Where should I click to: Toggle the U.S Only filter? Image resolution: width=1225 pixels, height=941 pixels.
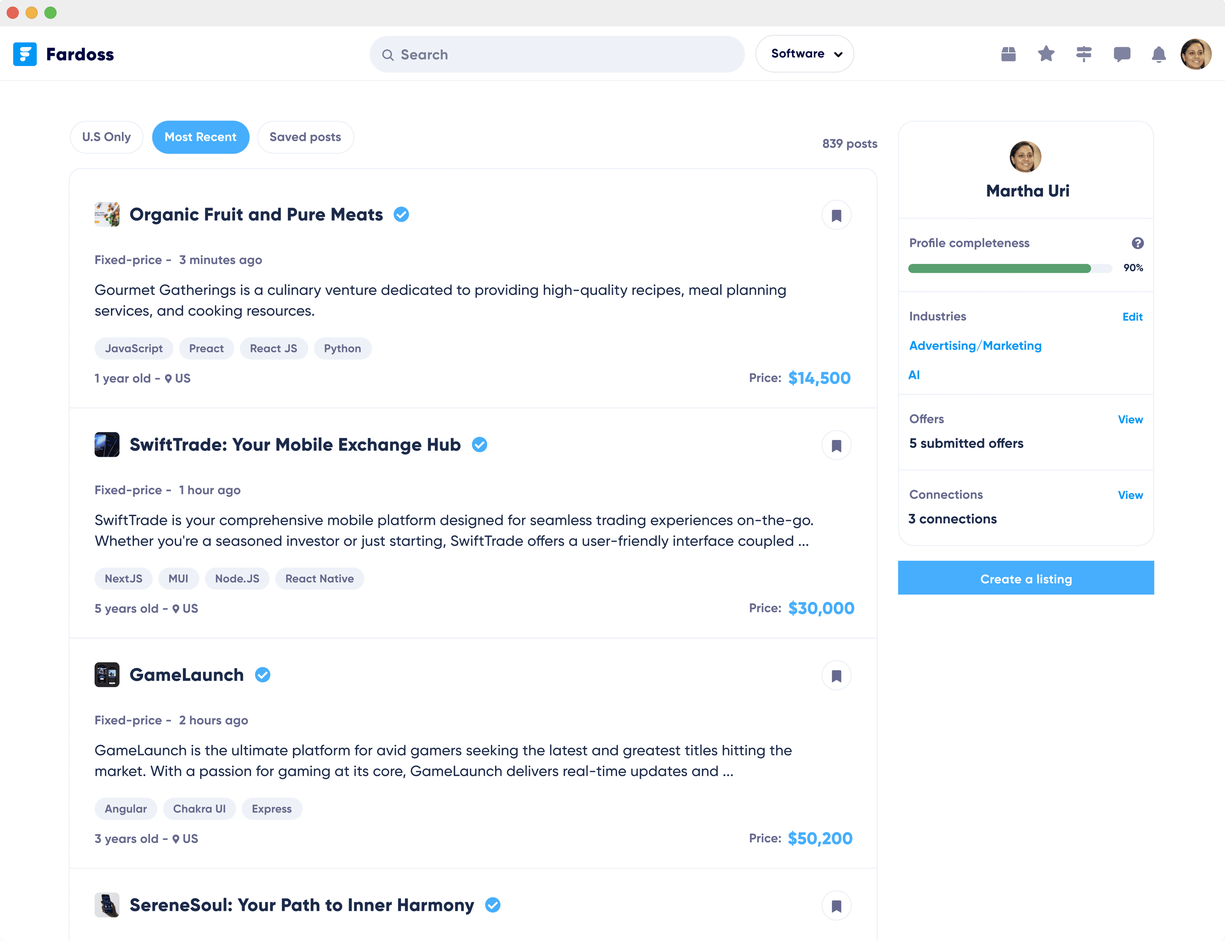107,137
